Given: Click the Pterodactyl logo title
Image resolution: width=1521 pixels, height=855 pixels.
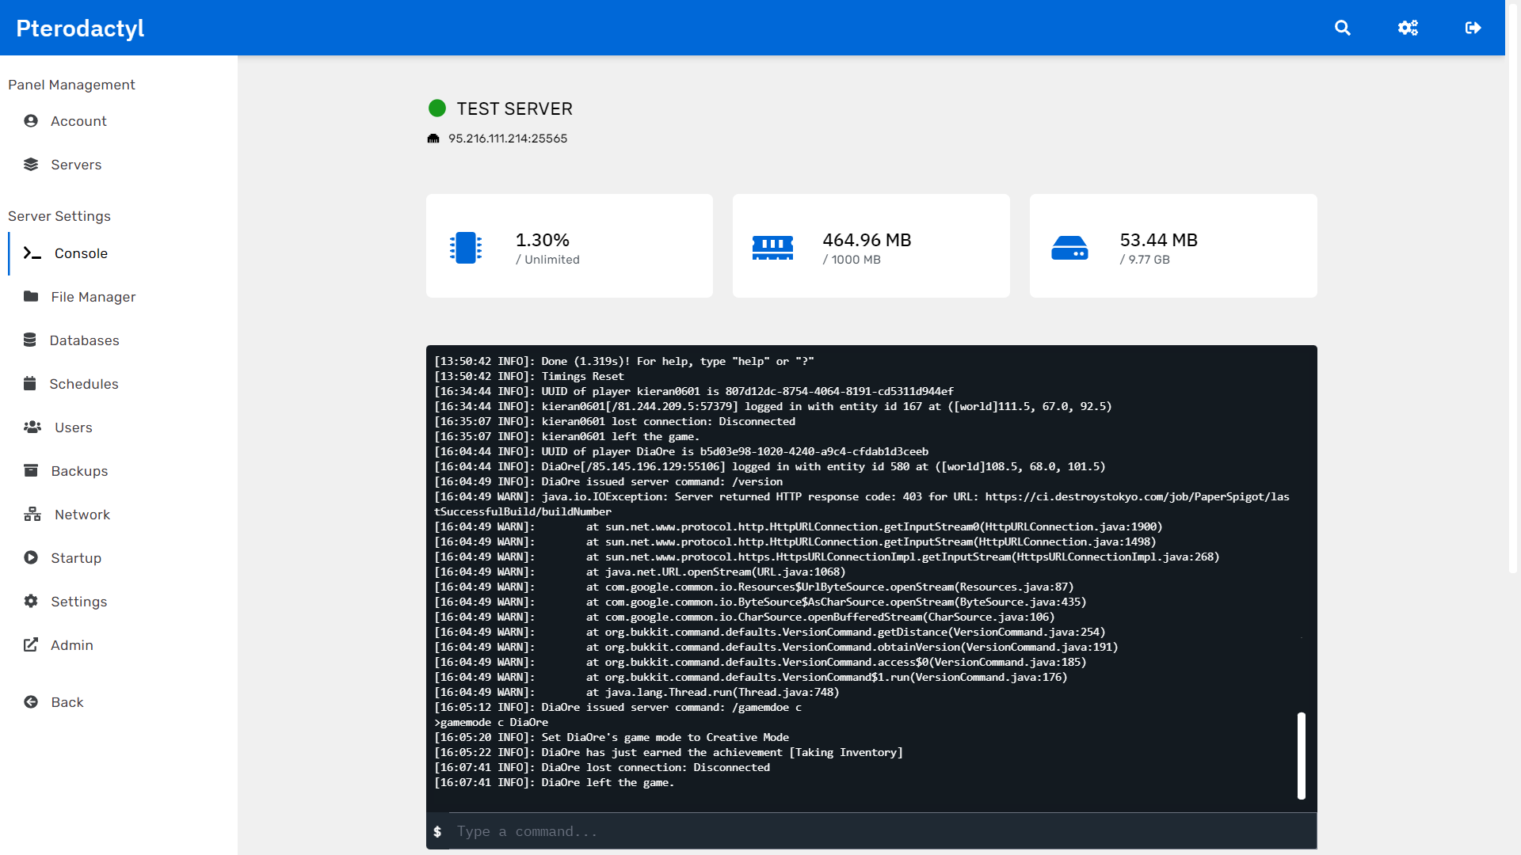Looking at the screenshot, I should click(x=80, y=28).
